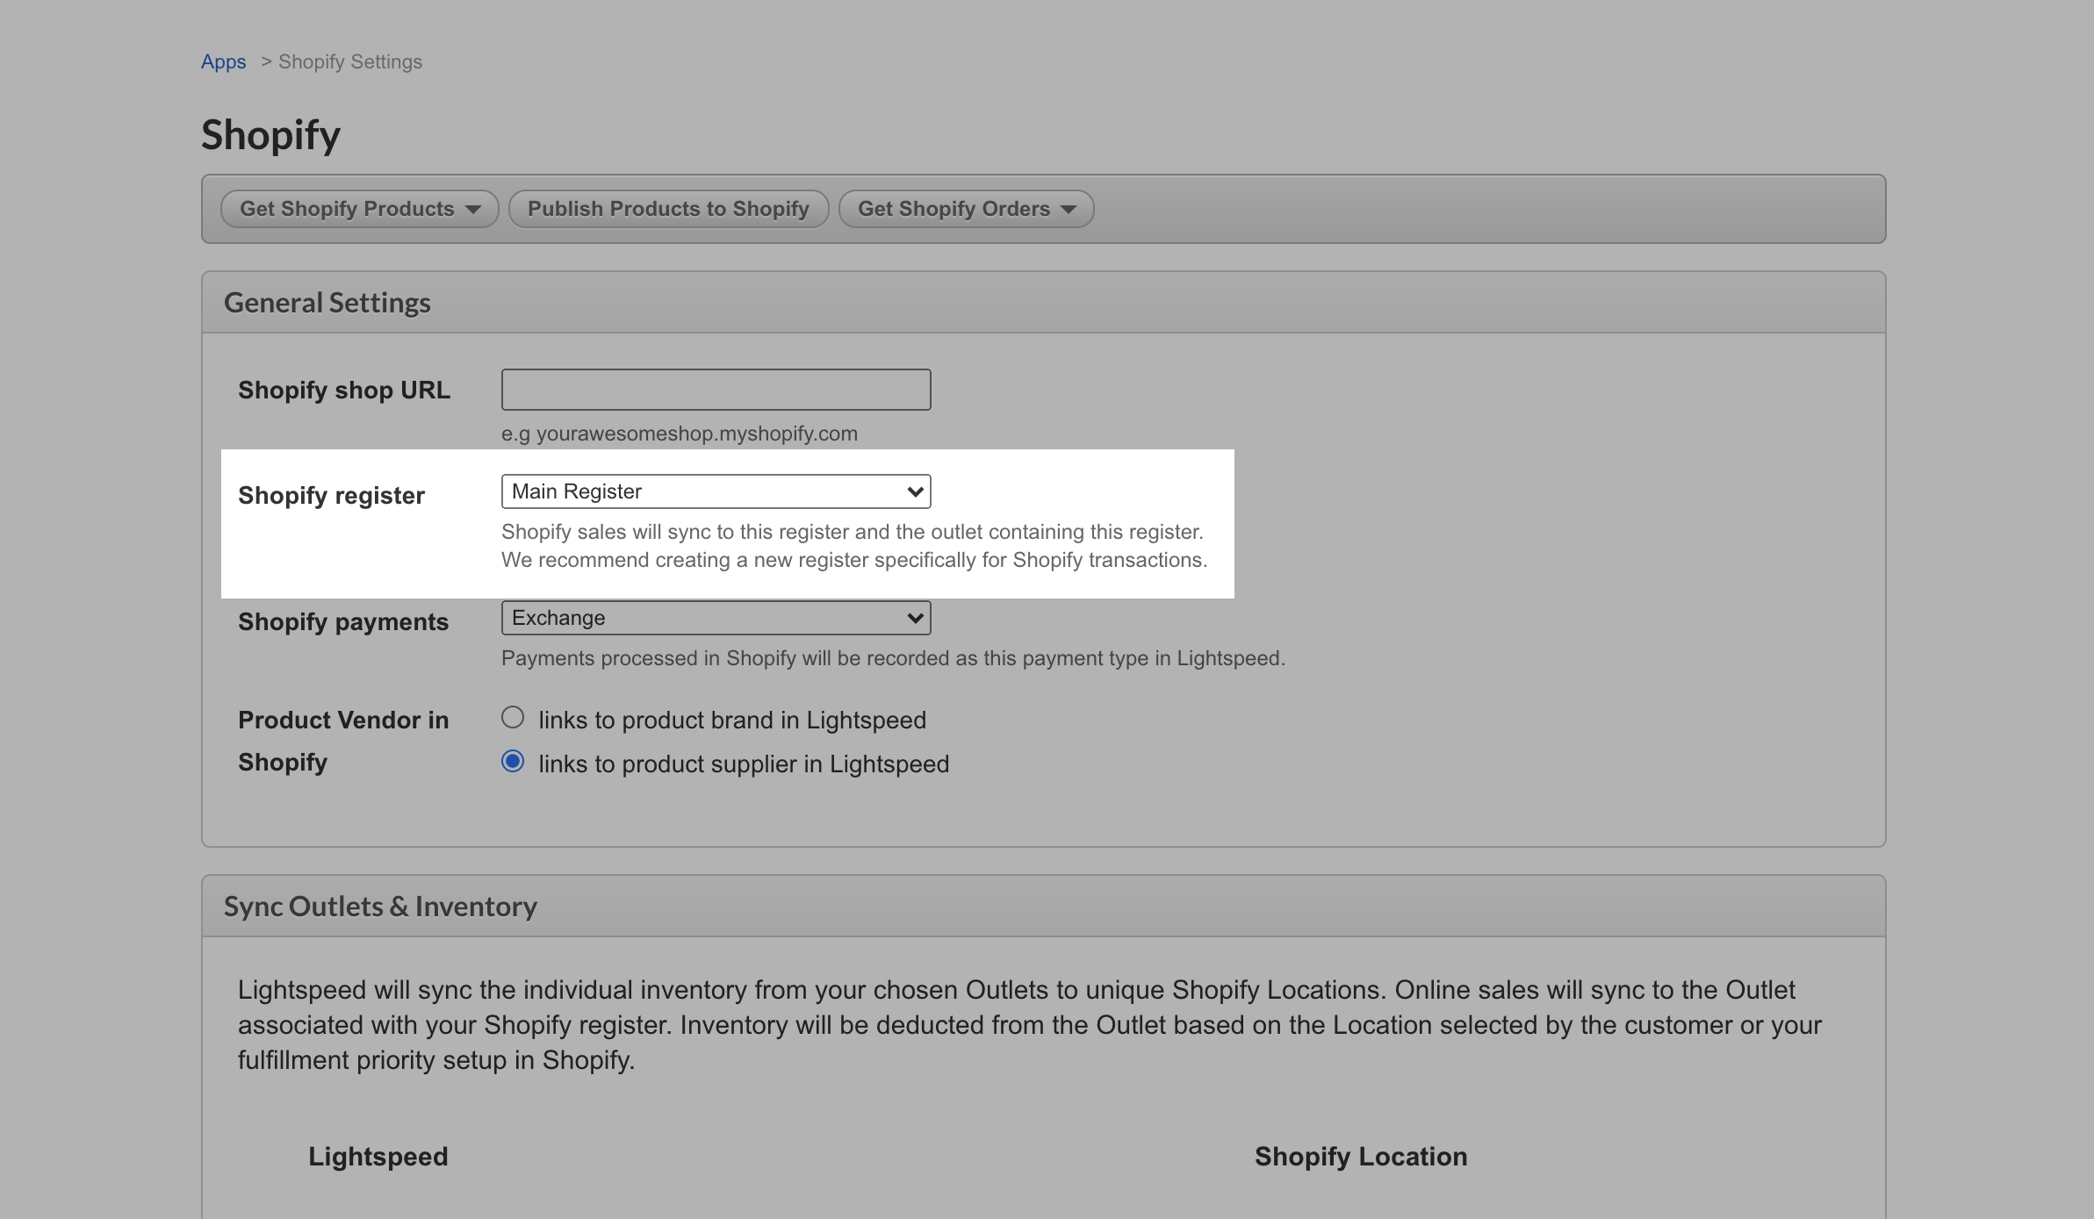Open Shopify Settings breadcrumb
Image resolution: width=2094 pixels, height=1219 pixels.
[x=349, y=61]
